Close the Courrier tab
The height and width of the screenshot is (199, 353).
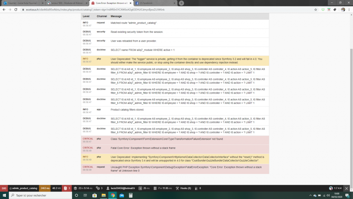tap(43, 3)
